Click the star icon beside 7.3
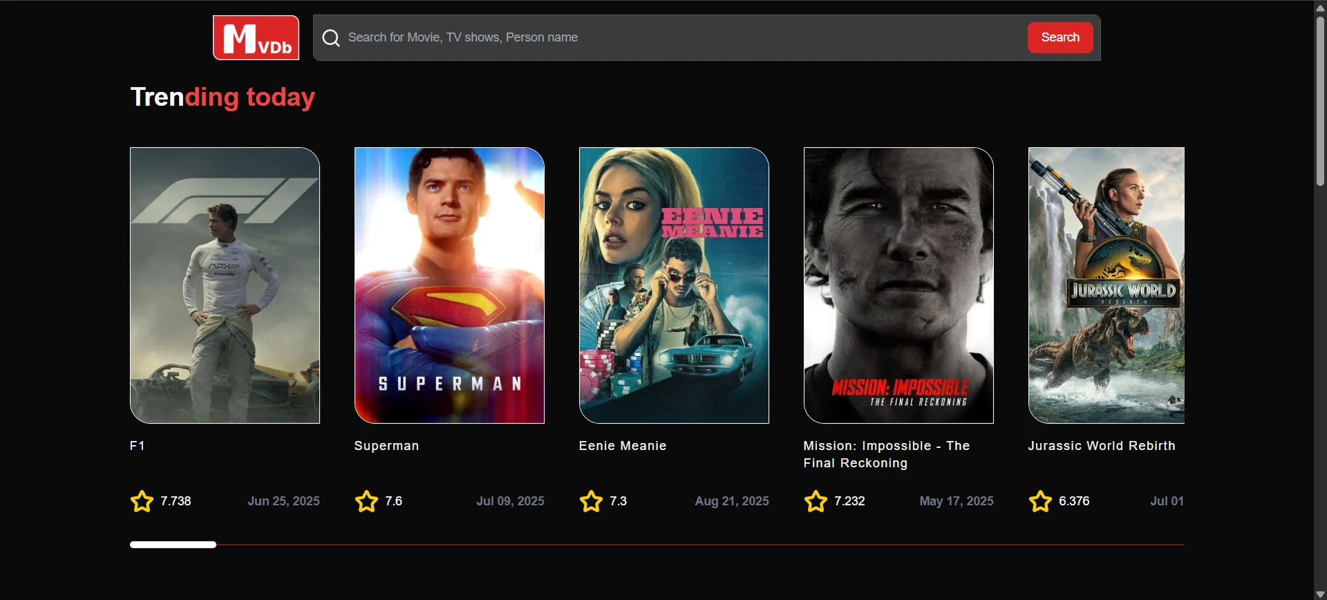The image size is (1327, 600). (591, 501)
